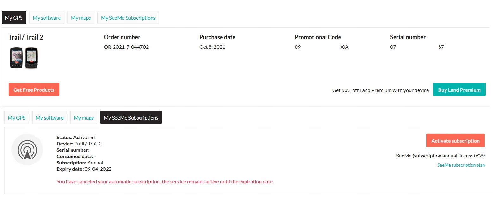The image size is (493, 221).
Task: Open My maps tab above the Trail panel
Action: [x=81, y=18]
